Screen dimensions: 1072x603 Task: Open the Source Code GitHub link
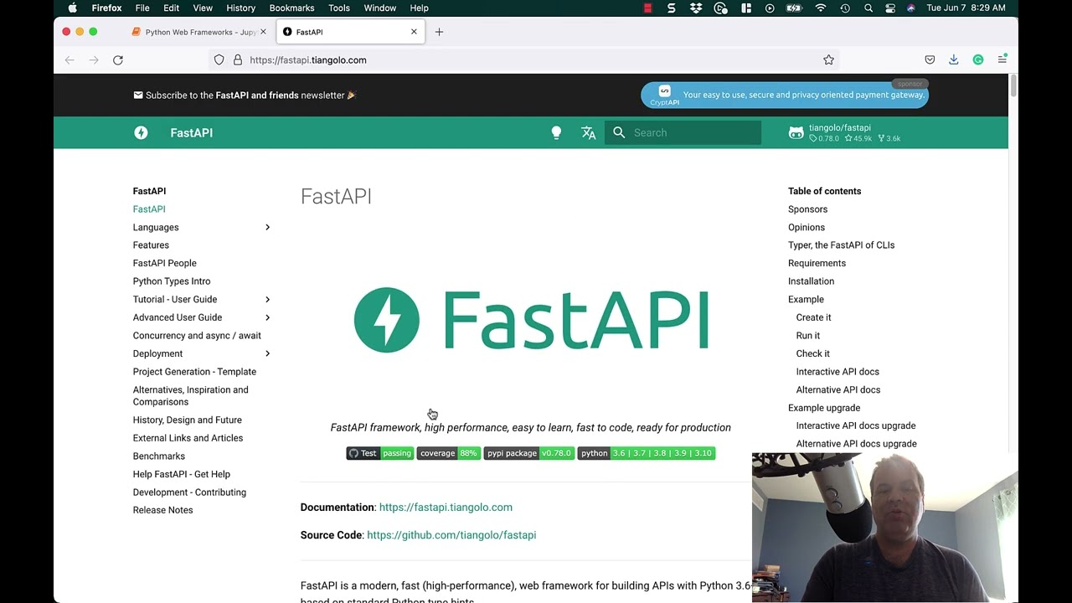tap(451, 535)
